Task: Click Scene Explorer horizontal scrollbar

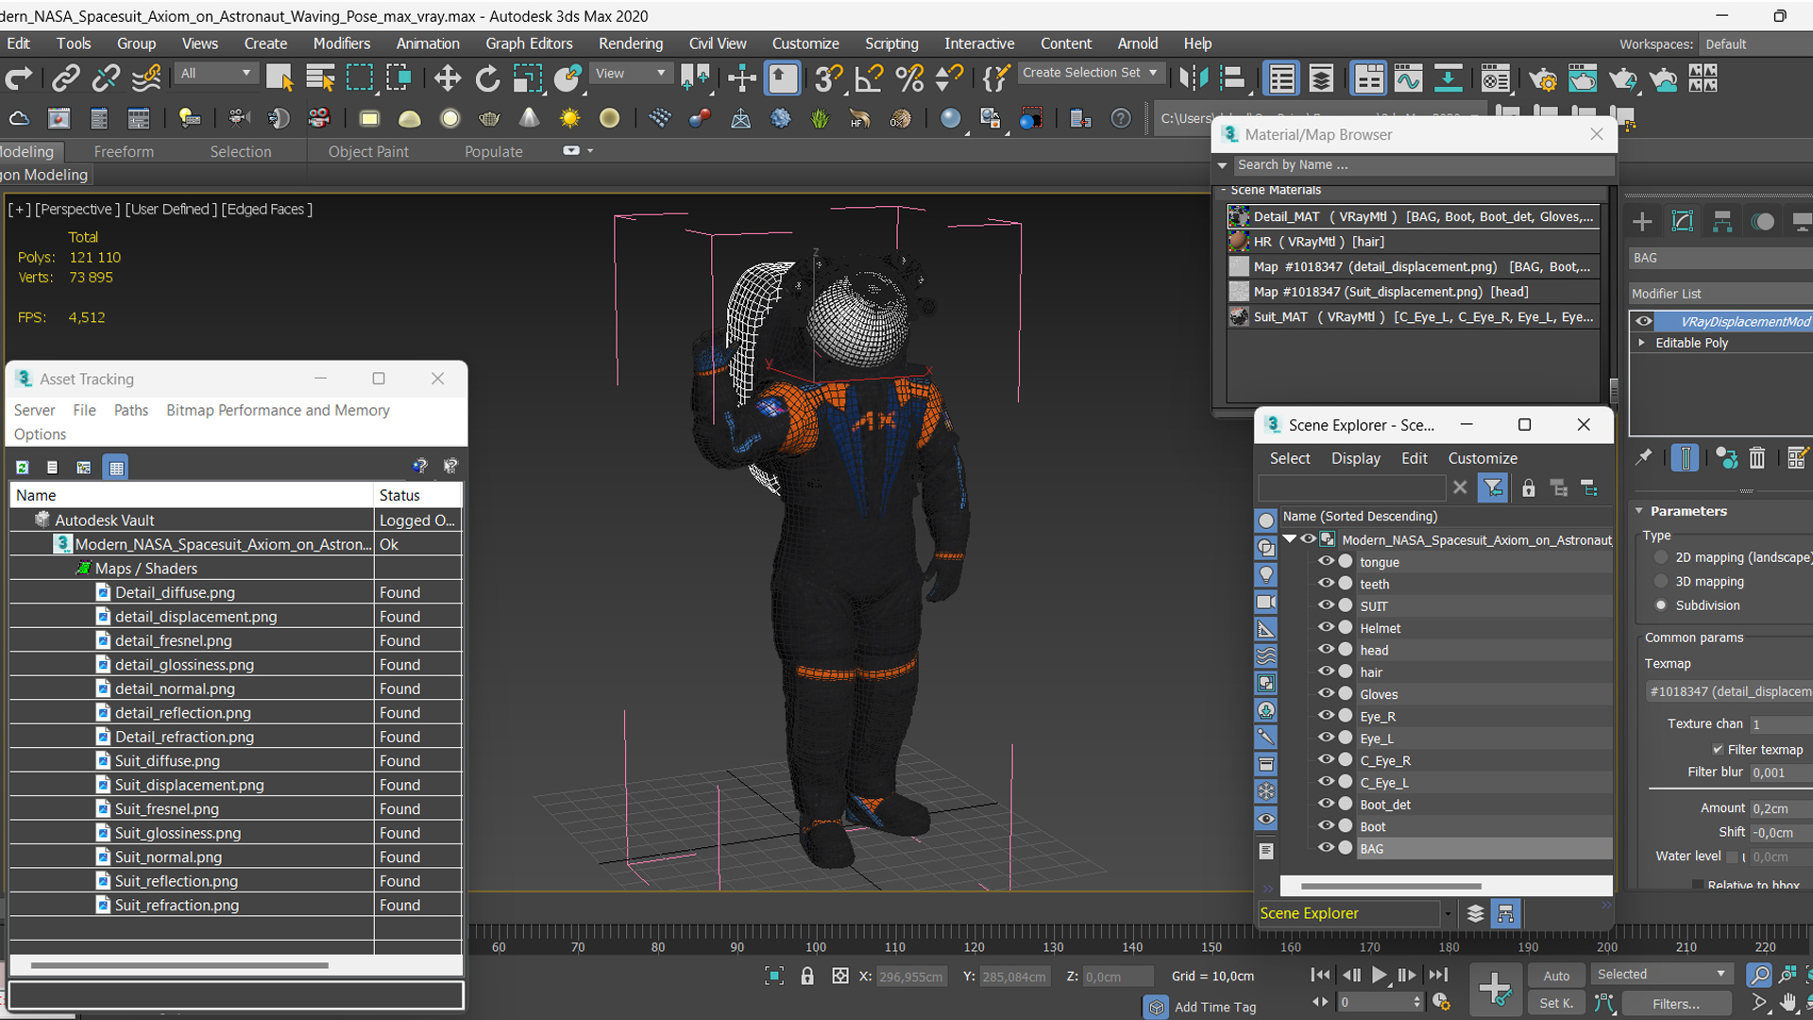Action: click(x=1391, y=886)
